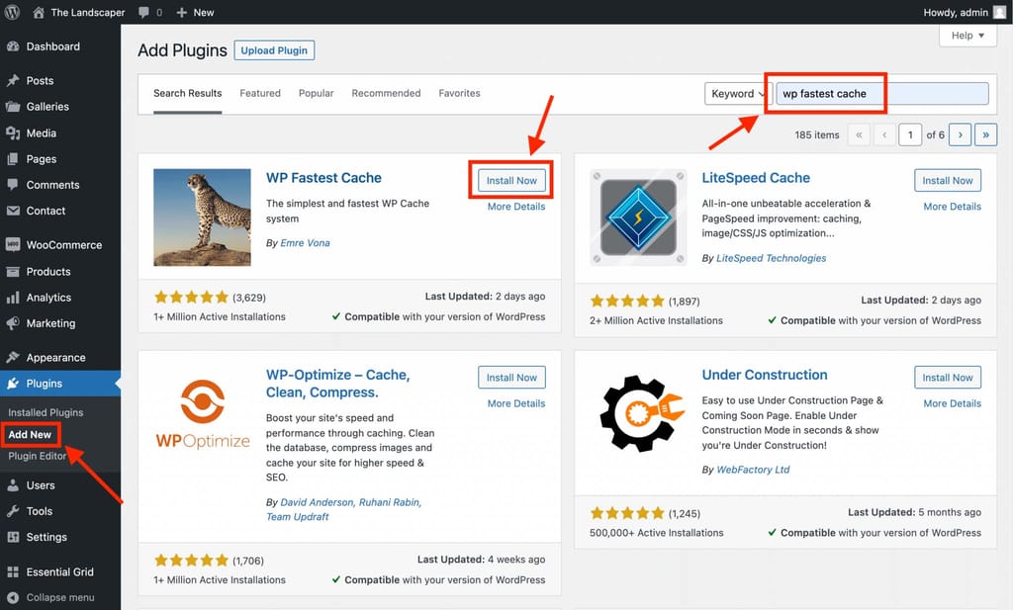Install the WP Fastest Cache plugin
1013x610 pixels.
pyautogui.click(x=511, y=181)
